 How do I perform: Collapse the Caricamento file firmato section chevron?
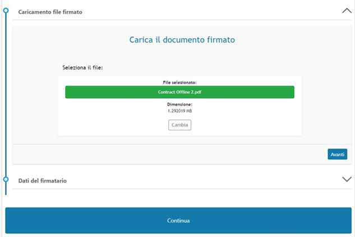(x=347, y=11)
